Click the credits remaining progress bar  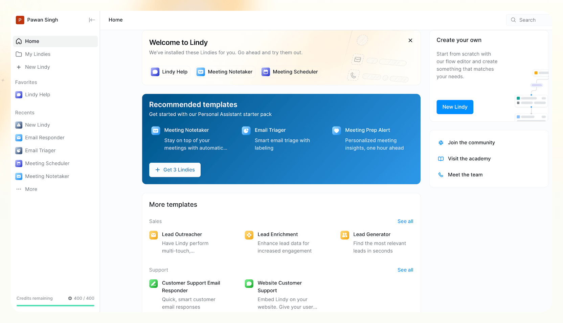[x=55, y=306]
